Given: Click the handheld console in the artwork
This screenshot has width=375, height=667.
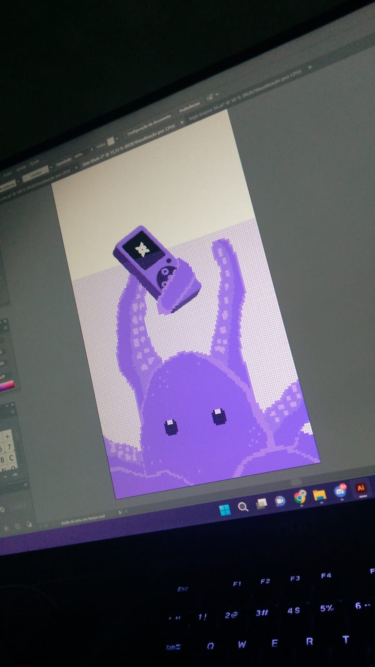Looking at the screenshot, I should [156, 267].
